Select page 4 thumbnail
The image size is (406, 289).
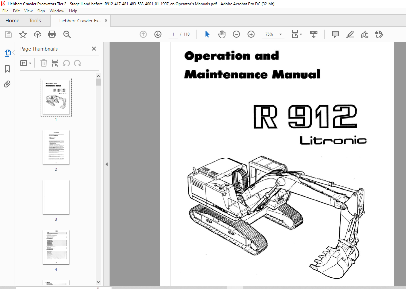pos(56,247)
